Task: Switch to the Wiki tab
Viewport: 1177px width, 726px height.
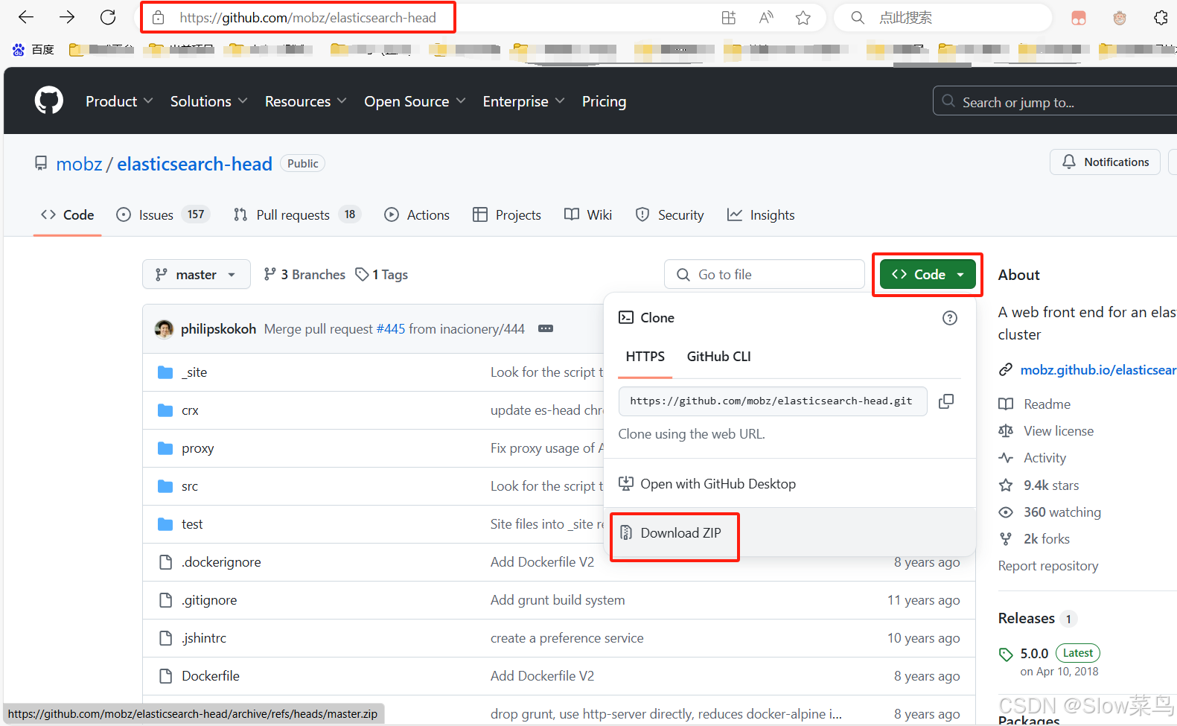Action: (588, 215)
